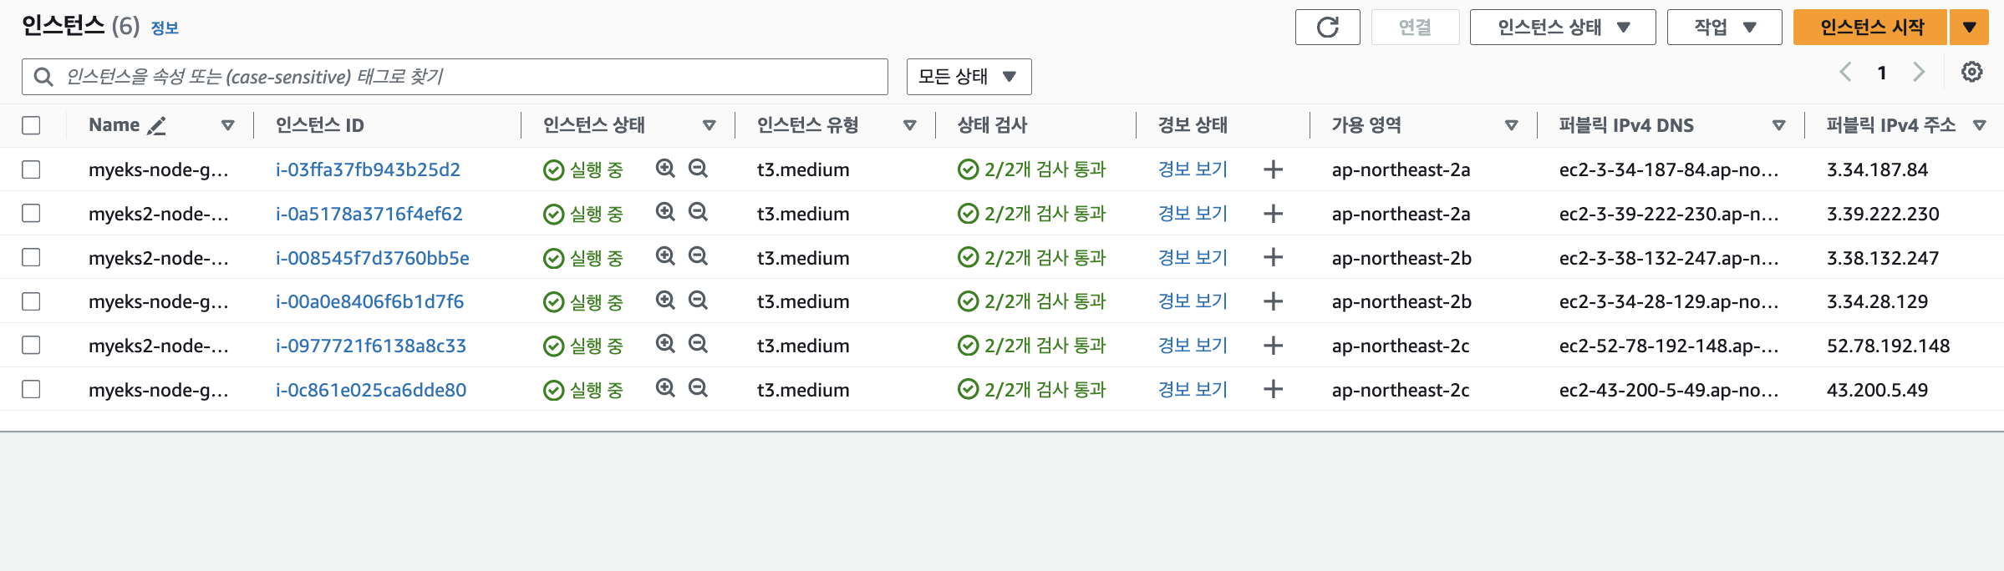The height and width of the screenshot is (571, 2004).
Task: Sort by 인스턴스 상태 column arrow
Action: coord(709,125)
